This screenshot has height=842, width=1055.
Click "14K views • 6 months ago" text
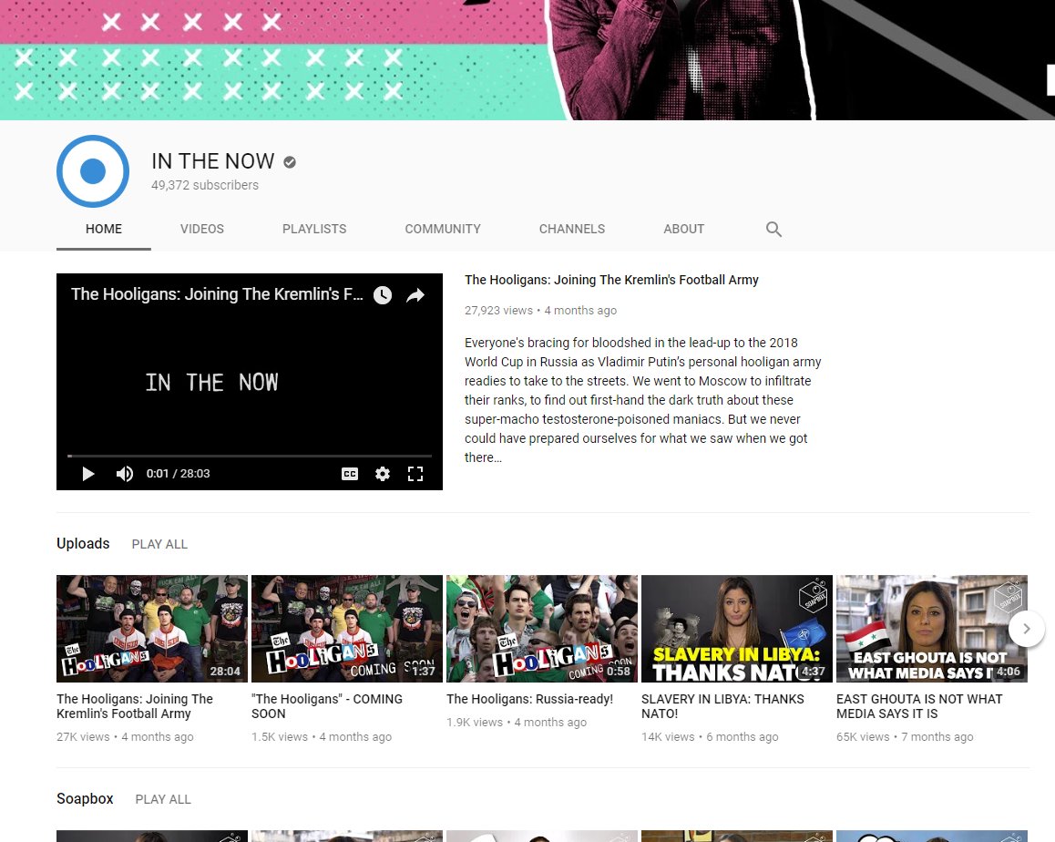click(x=710, y=737)
